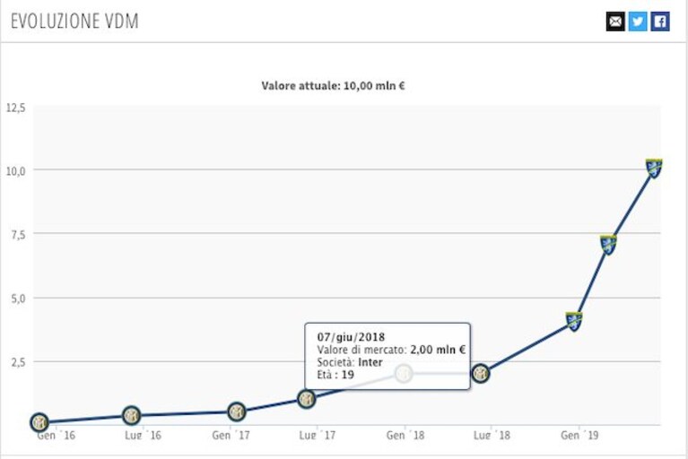Click the faded highlighted marker above Gen '18

[405, 374]
